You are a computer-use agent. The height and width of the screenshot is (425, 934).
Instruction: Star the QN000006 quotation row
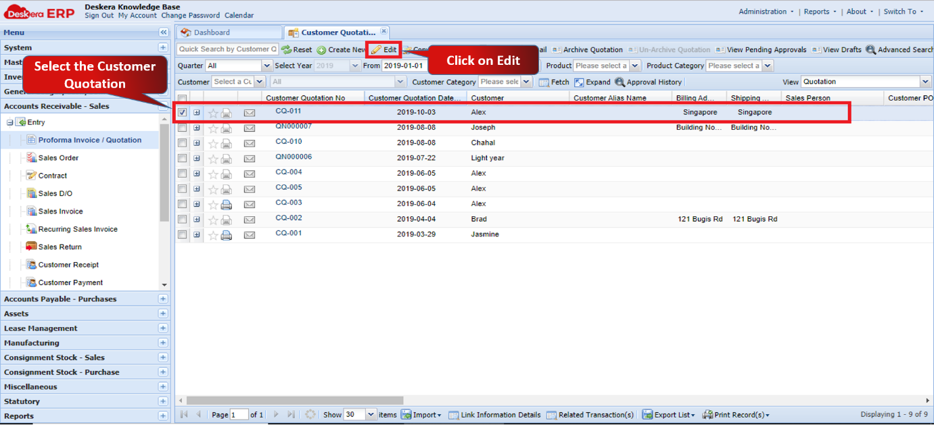(x=213, y=159)
